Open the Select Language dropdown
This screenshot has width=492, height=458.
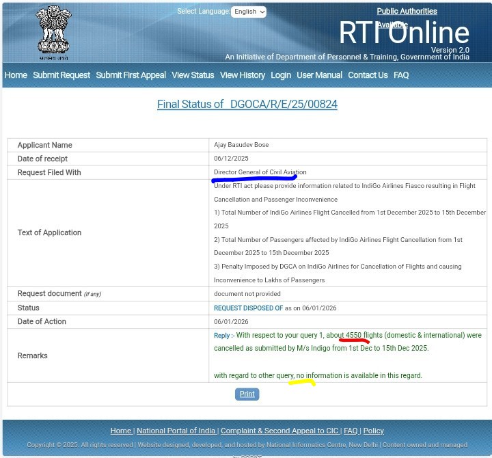coord(249,12)
